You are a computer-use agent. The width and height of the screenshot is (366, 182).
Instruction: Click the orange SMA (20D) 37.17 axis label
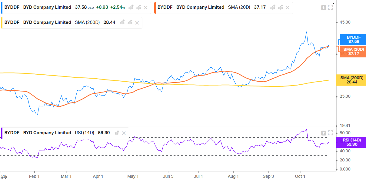pyautogui.click(x=354, y=52)
